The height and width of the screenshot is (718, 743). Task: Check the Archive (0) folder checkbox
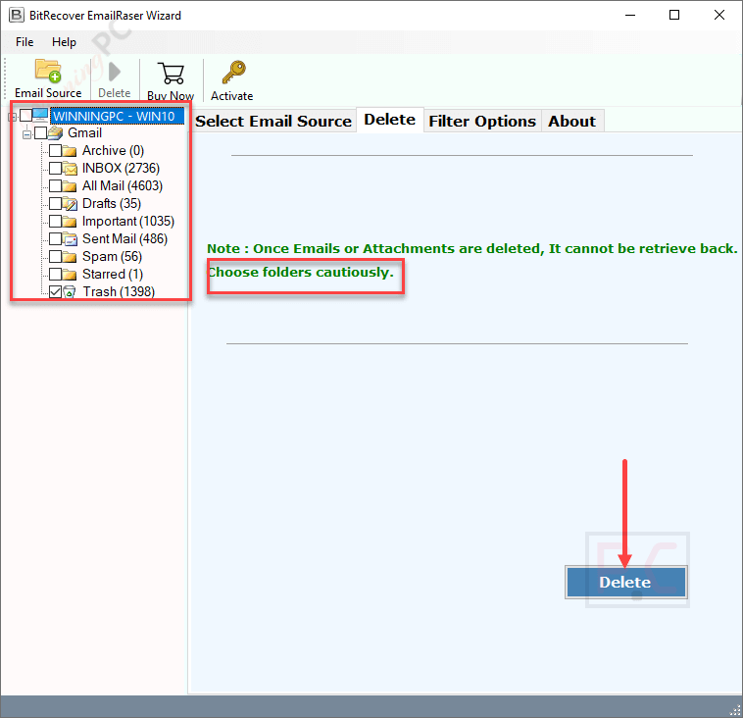[56, 150]
